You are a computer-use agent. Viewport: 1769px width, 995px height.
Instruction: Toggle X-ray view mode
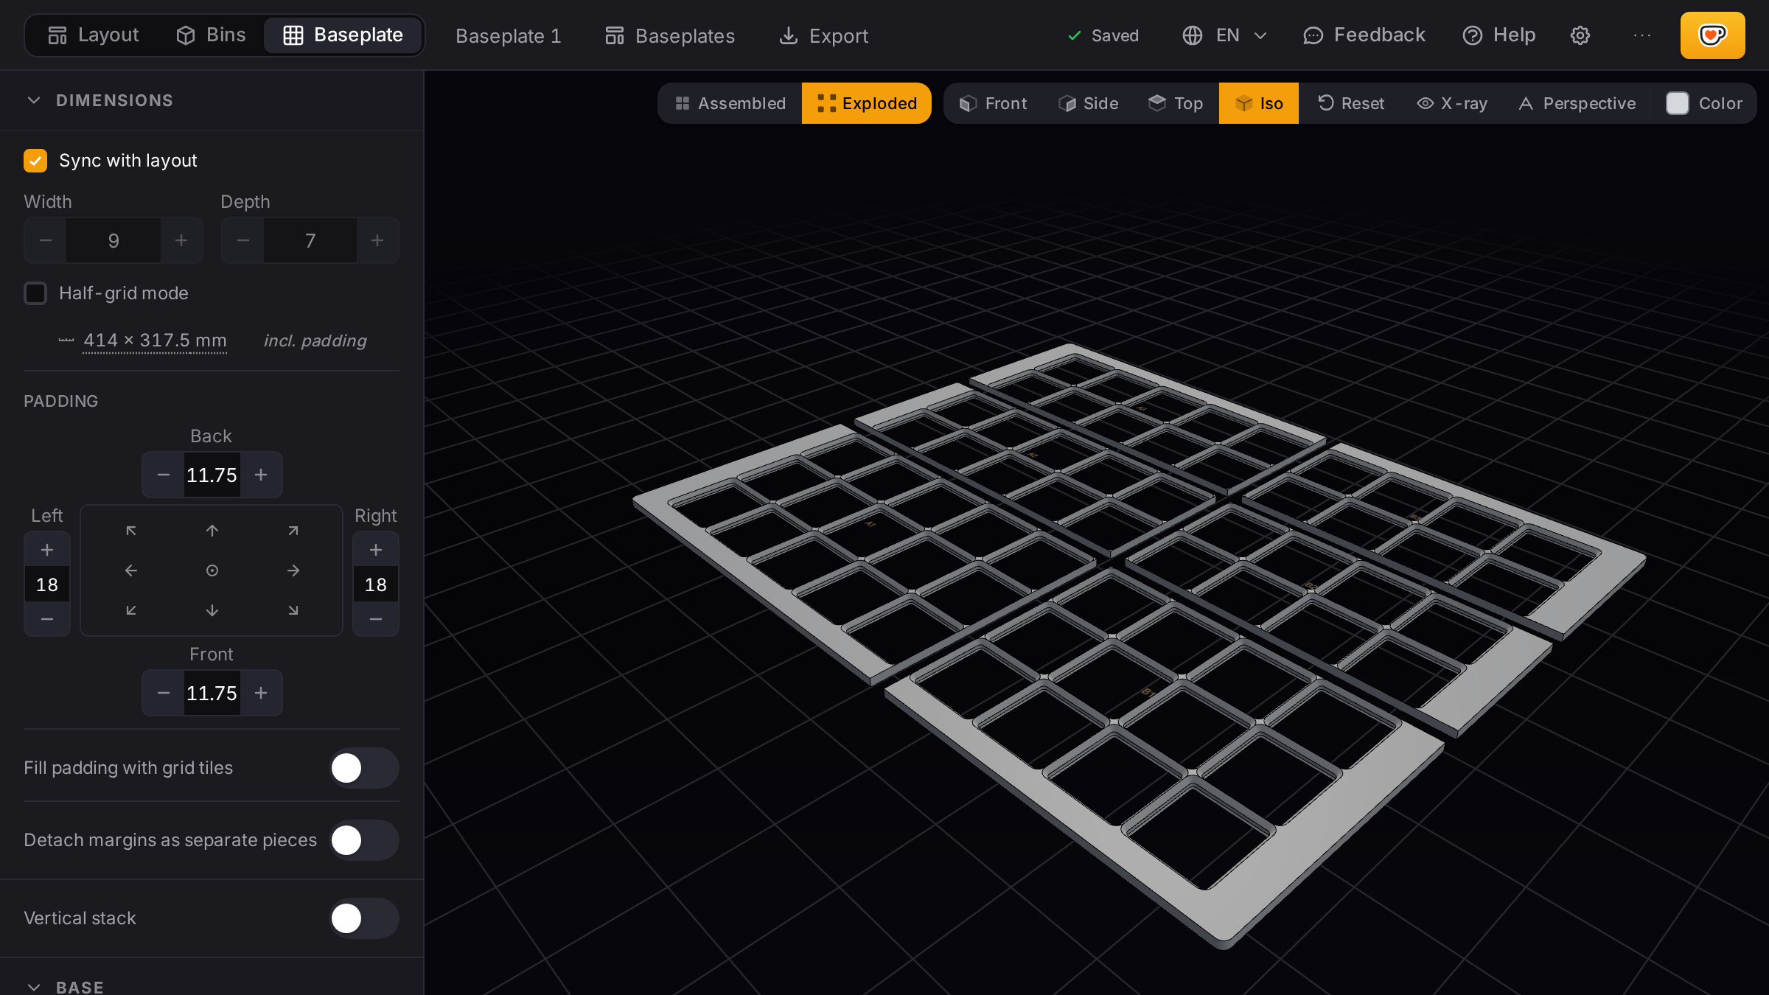coord(1452,103)
